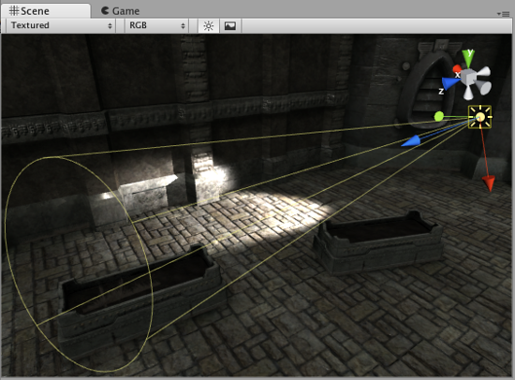Click the red X axis gizmo cone
The width and height of the screenshot is (515, 380).
click(x=457, y=69)
